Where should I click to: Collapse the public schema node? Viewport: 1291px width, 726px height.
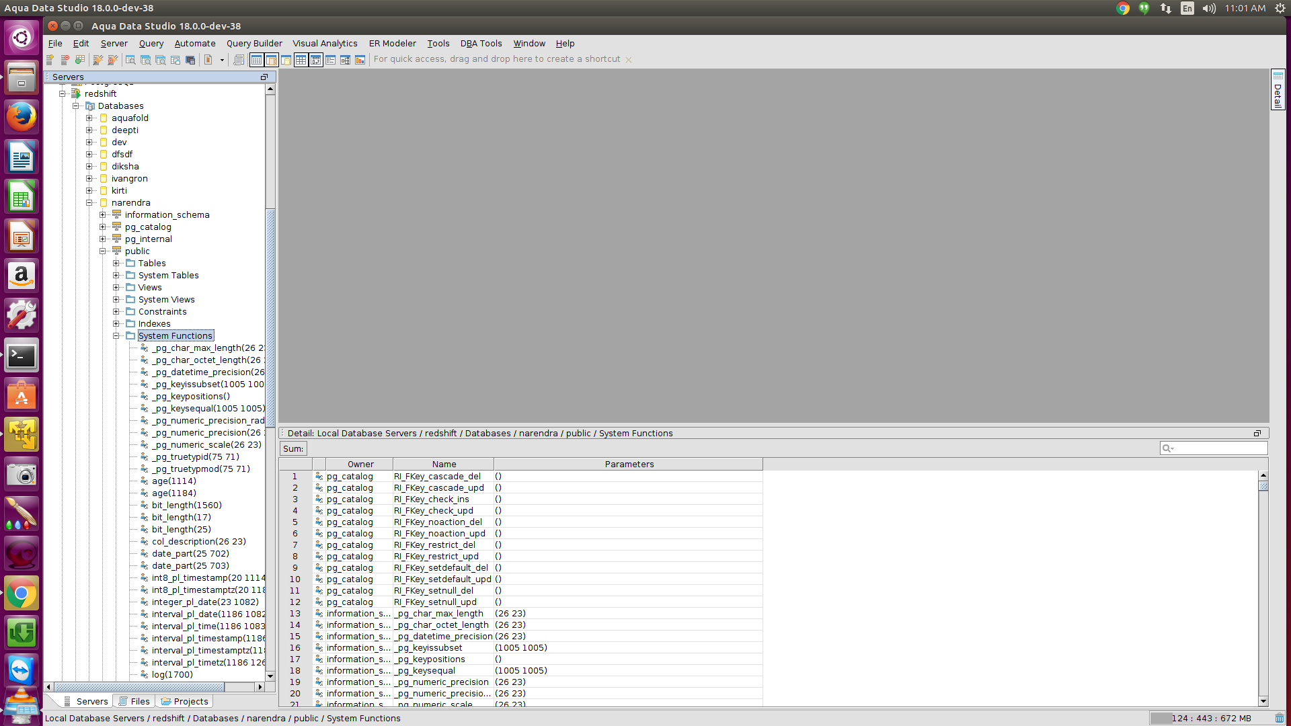click(102, 251)
